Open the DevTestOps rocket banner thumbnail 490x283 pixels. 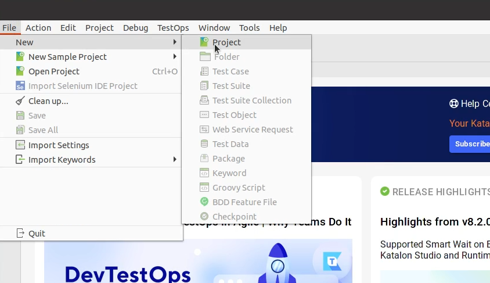coord(198,261)
